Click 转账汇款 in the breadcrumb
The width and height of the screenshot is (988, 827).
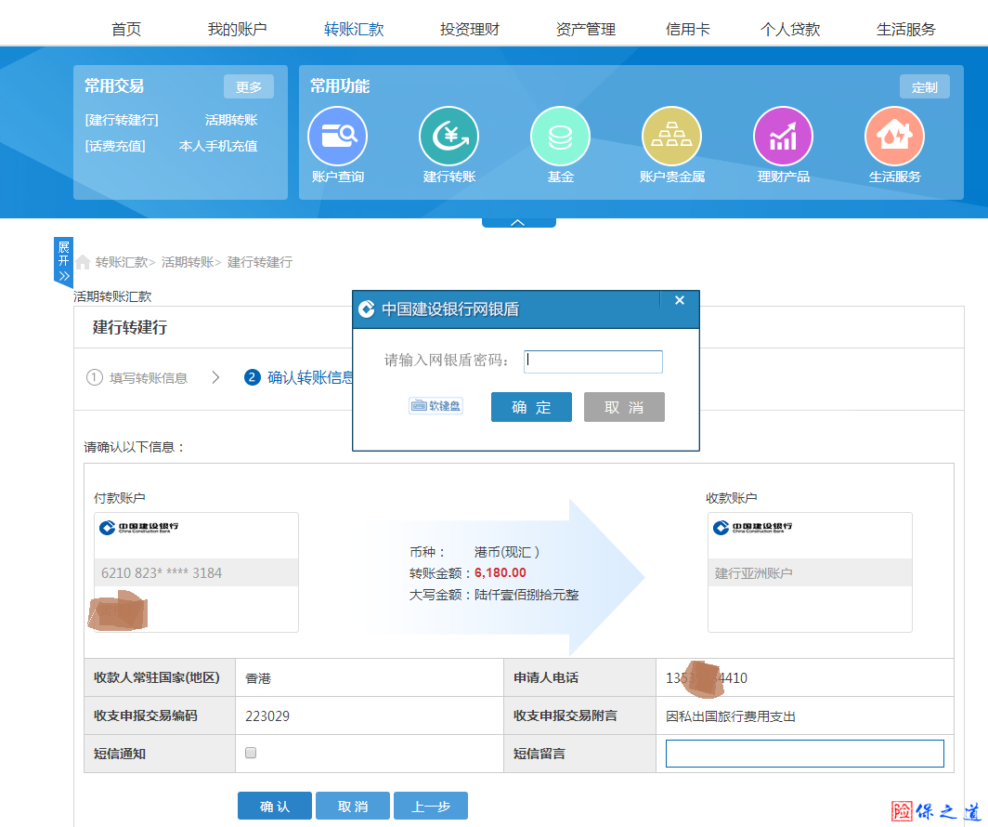(x=122, y=262)
